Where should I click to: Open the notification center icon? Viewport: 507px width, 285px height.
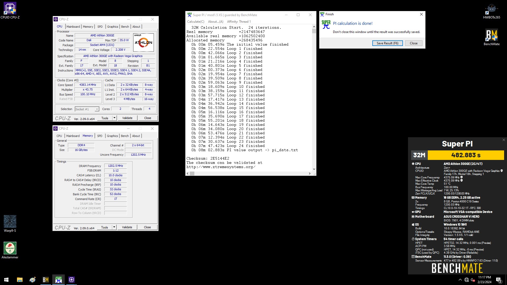[x=499, y=280]
